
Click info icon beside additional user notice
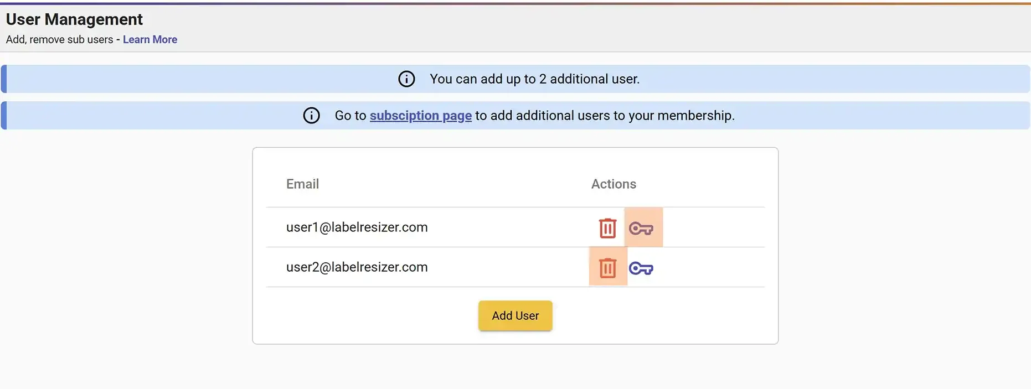click(406, 79)
